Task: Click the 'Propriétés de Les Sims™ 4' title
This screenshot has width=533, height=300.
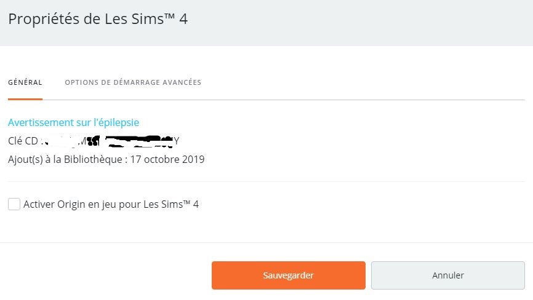Action: (97, 19)
